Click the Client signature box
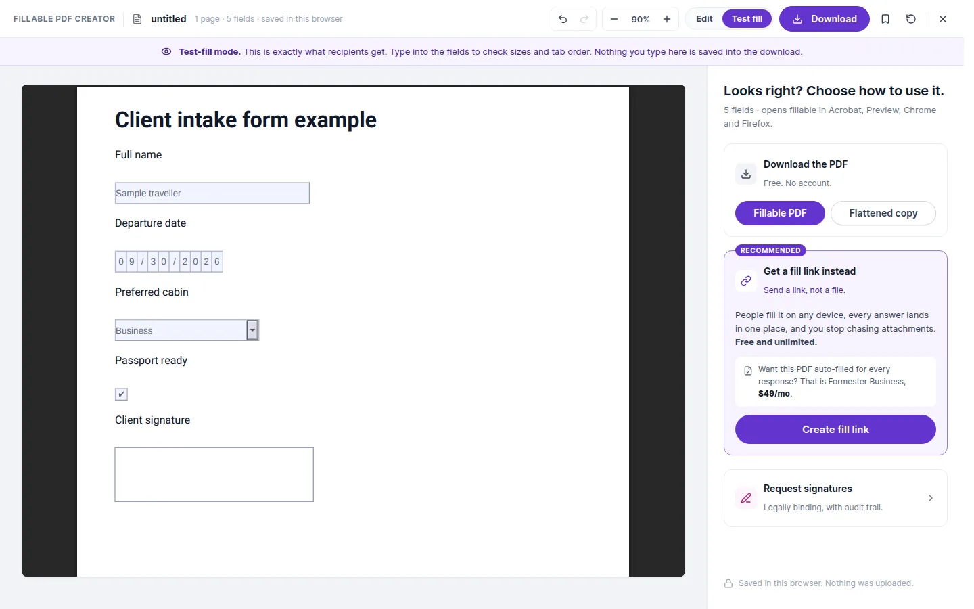Screen dimensions: 974x609 214,474
